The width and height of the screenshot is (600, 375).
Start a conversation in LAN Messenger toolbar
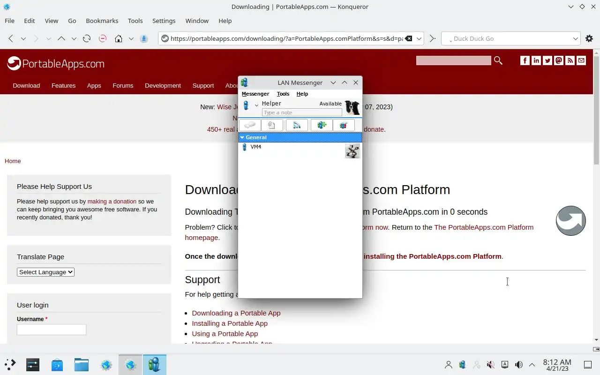click(250, 125)
